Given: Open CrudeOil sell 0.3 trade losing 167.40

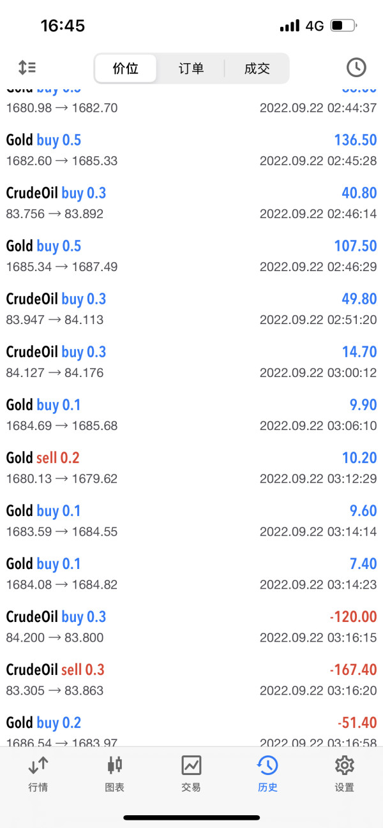Looking at the screenshot, I should tap(191, 679).
